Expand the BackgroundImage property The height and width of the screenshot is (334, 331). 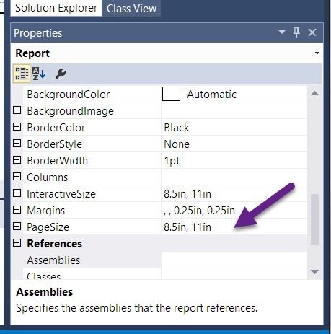tap(17, 110)
